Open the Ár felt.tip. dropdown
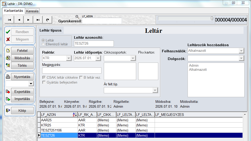Screen dimensions: 251x141 coord(155,90)
